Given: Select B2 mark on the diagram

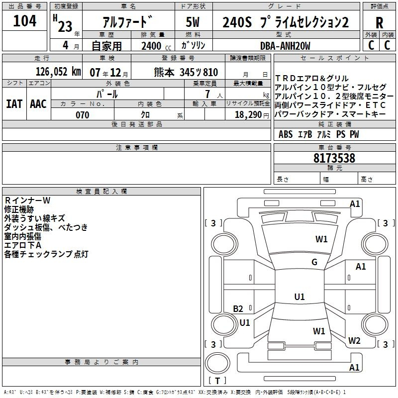Looking at the screenshot, I should (238, 309).
